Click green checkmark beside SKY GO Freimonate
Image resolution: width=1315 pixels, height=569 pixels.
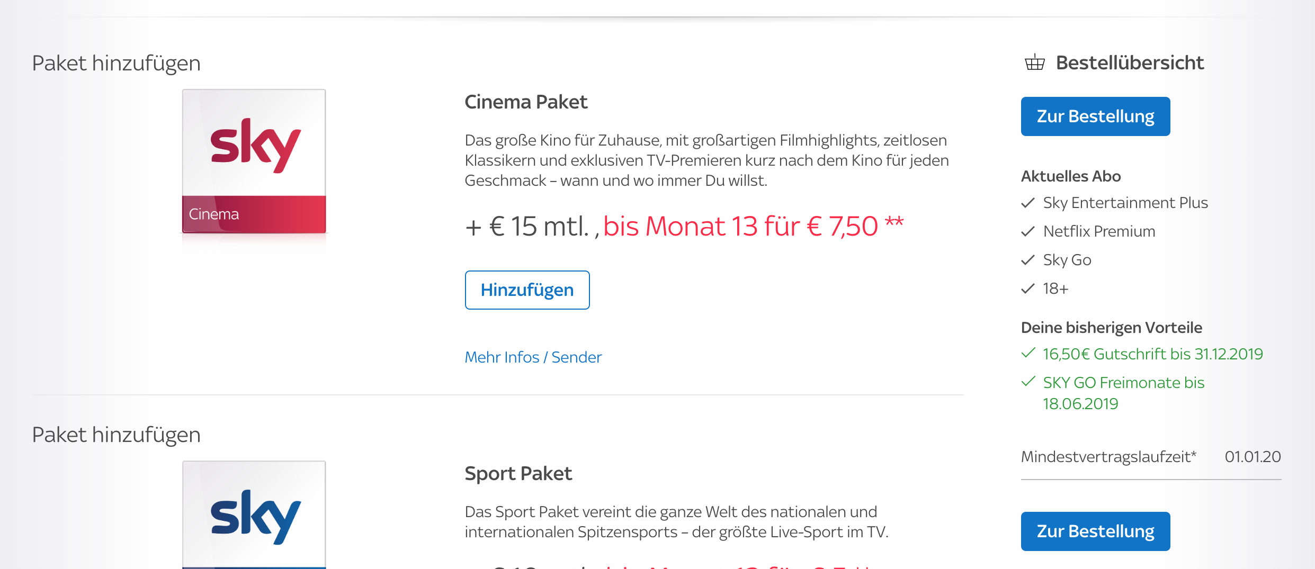pyautogui.click(x=1027, y=382)
